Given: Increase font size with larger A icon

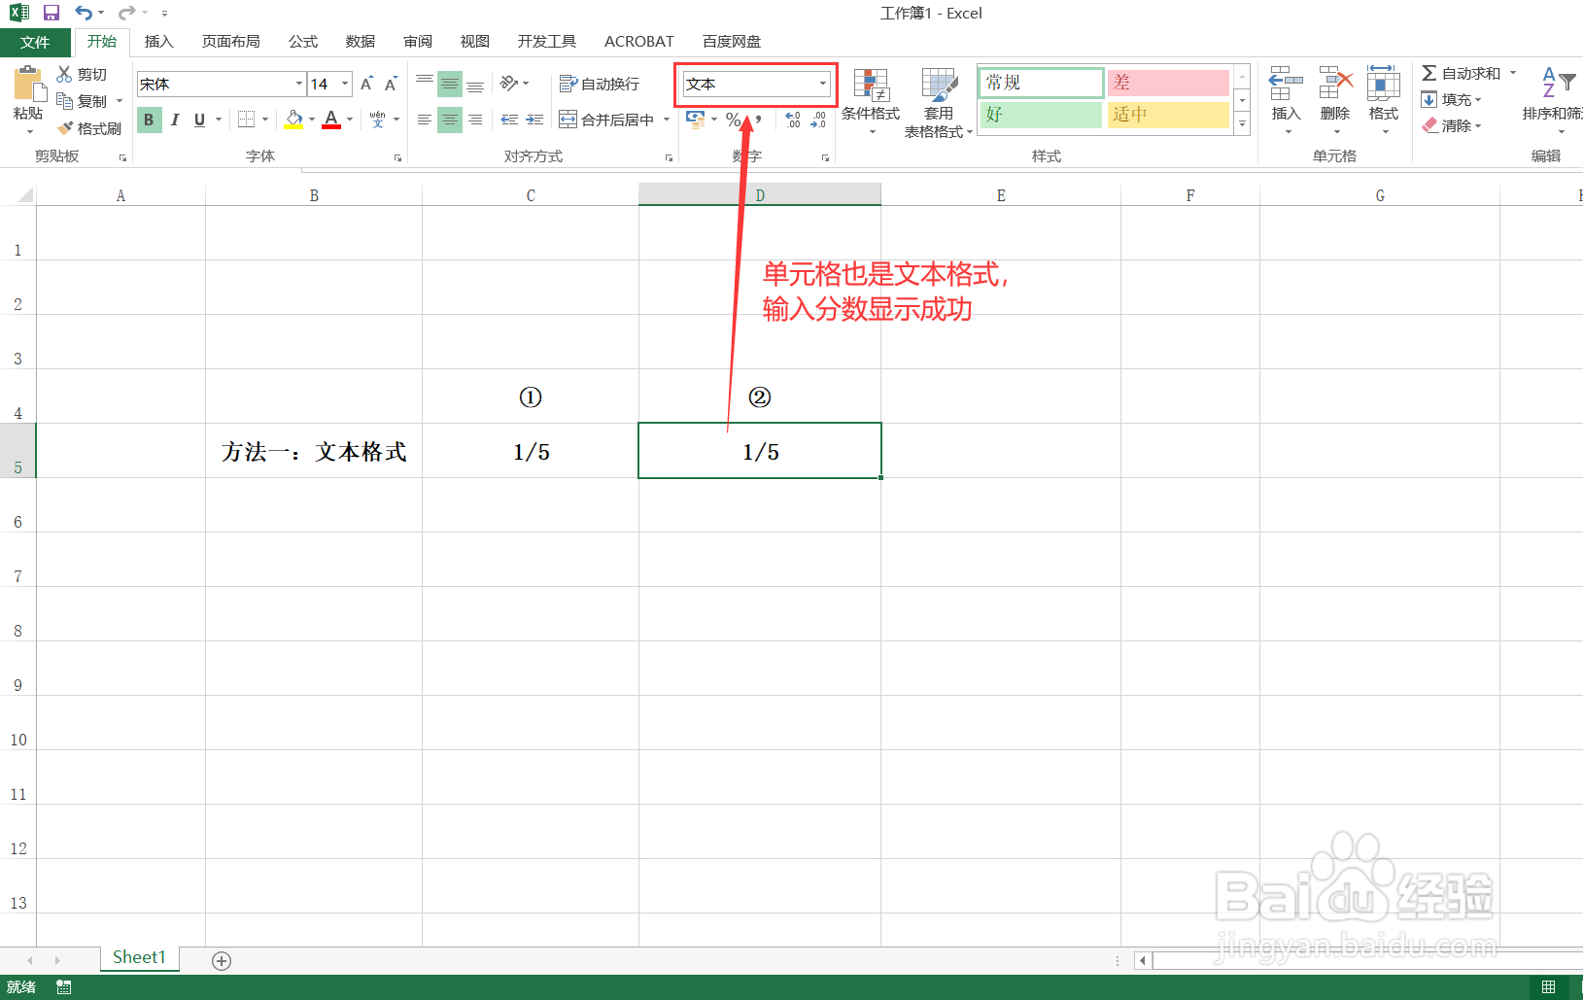Looking at the screenshot, I should [366, 85].
